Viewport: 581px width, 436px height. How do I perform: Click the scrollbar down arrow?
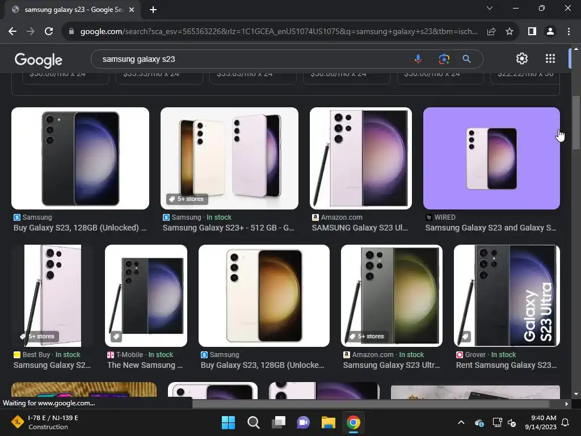(576, 394)
